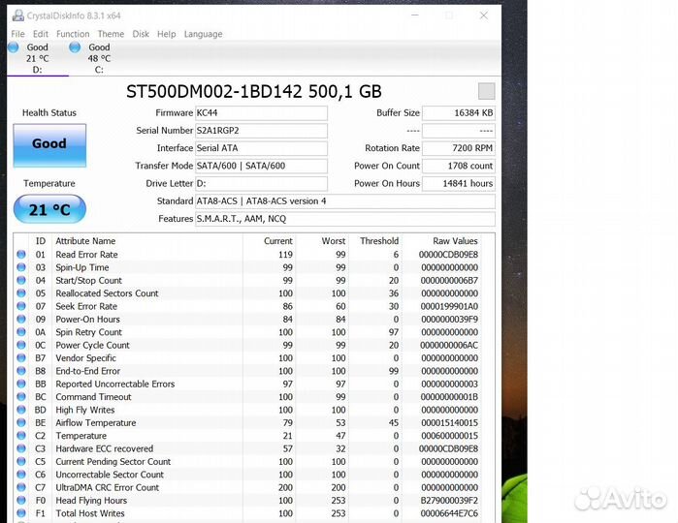Screen dimensions: 678x523
Task: Click the gray square next to drive model
Action: click(486, 91)
